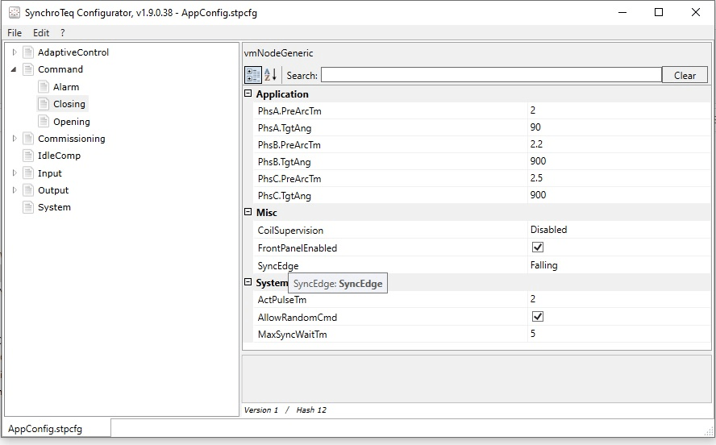Click the Alphabetical sort icon
Viewport: 716px width, 445px height.
pos(270,75)
